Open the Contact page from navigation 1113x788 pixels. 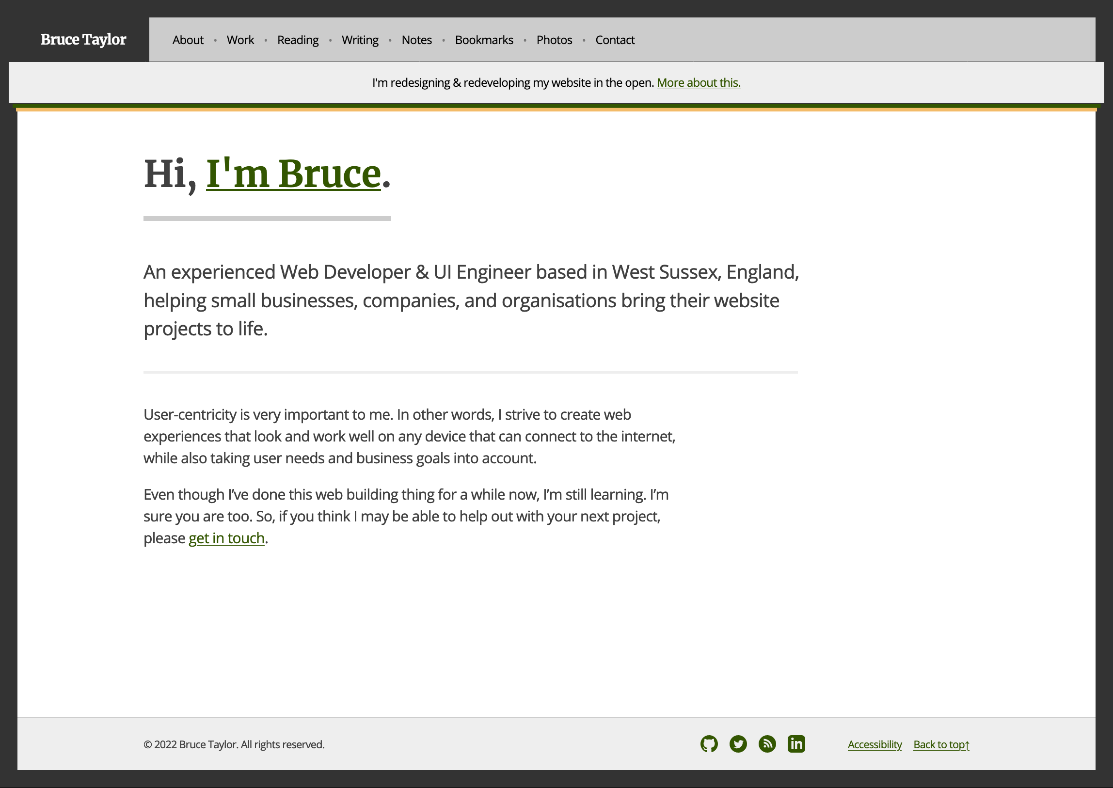point(615,40)
